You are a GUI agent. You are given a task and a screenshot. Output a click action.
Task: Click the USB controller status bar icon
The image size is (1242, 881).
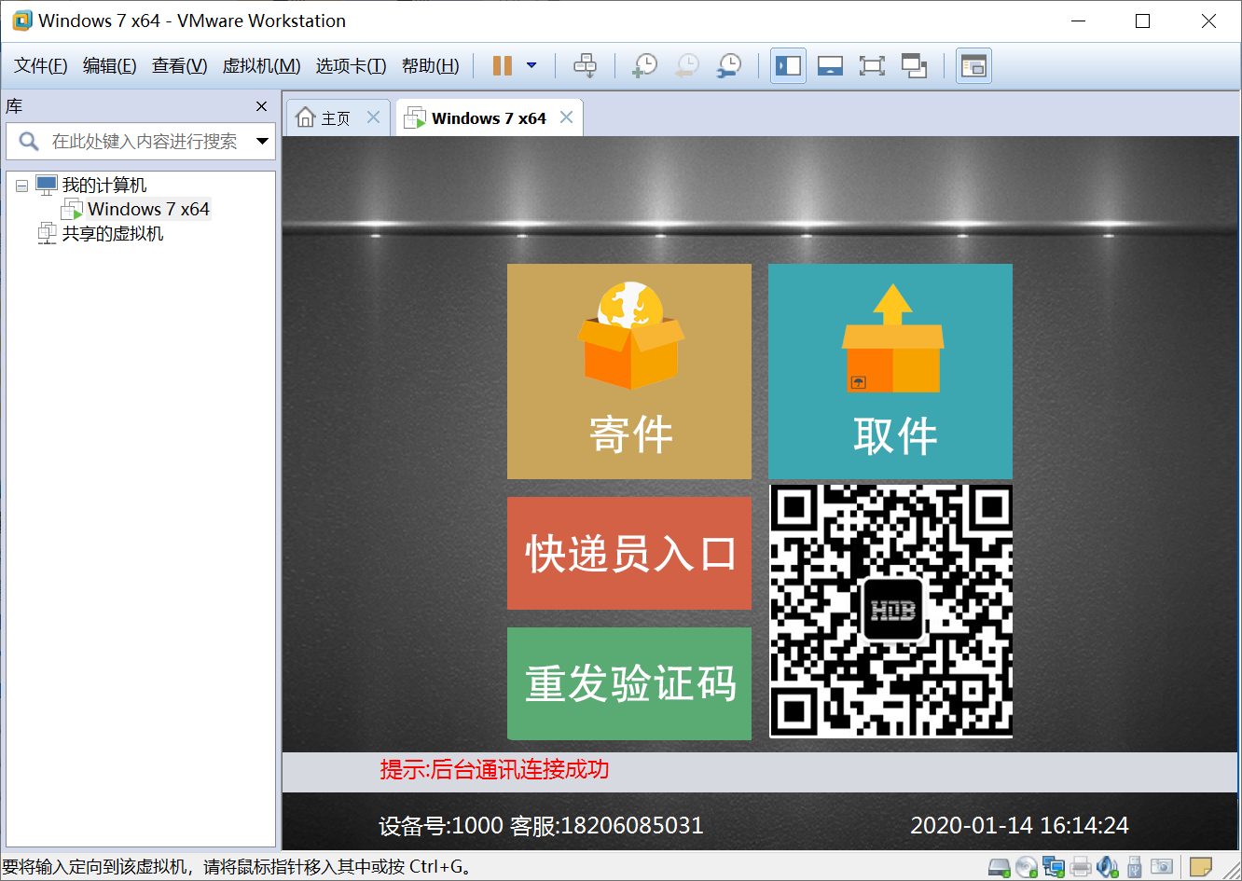[x=1135, y=868]
